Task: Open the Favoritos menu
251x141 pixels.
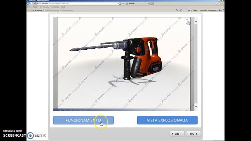Action: (x=46, y=7)
